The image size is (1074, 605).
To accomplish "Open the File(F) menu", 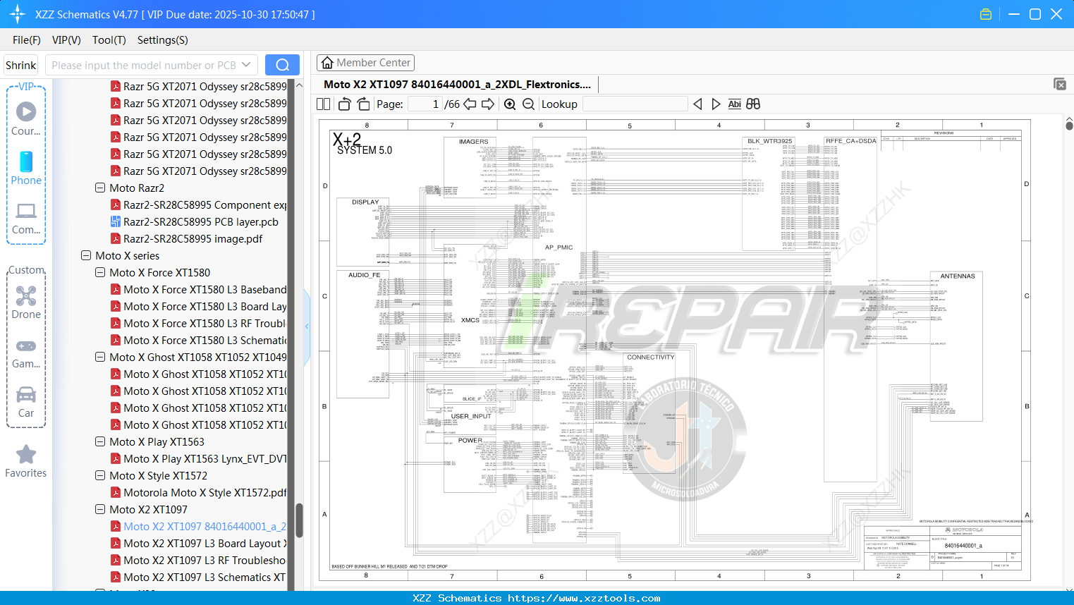I will pyautogui.click(x=27, y=40).
